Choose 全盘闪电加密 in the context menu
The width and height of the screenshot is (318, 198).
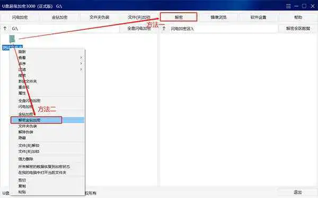pos(47,101)
